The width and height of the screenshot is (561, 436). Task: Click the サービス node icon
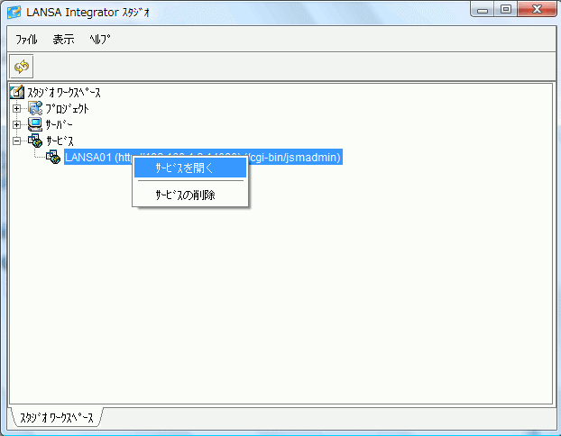(35, 141)
